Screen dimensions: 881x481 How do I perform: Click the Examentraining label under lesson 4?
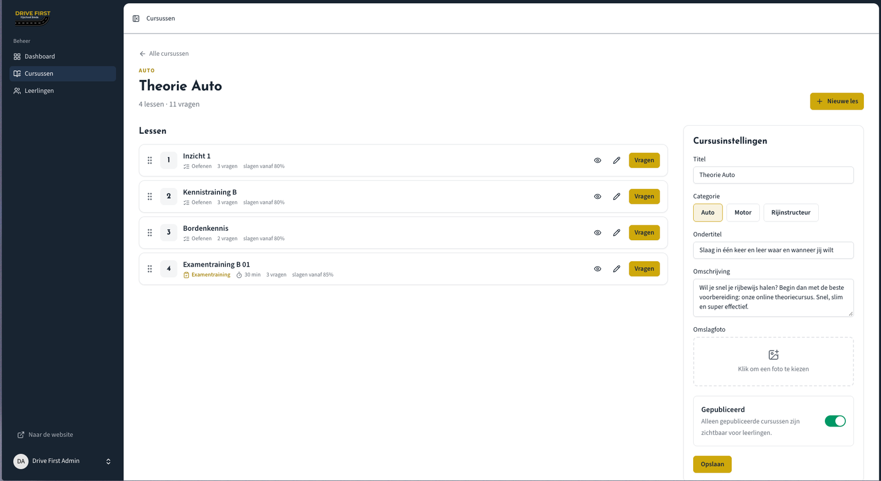pos(211,275)
